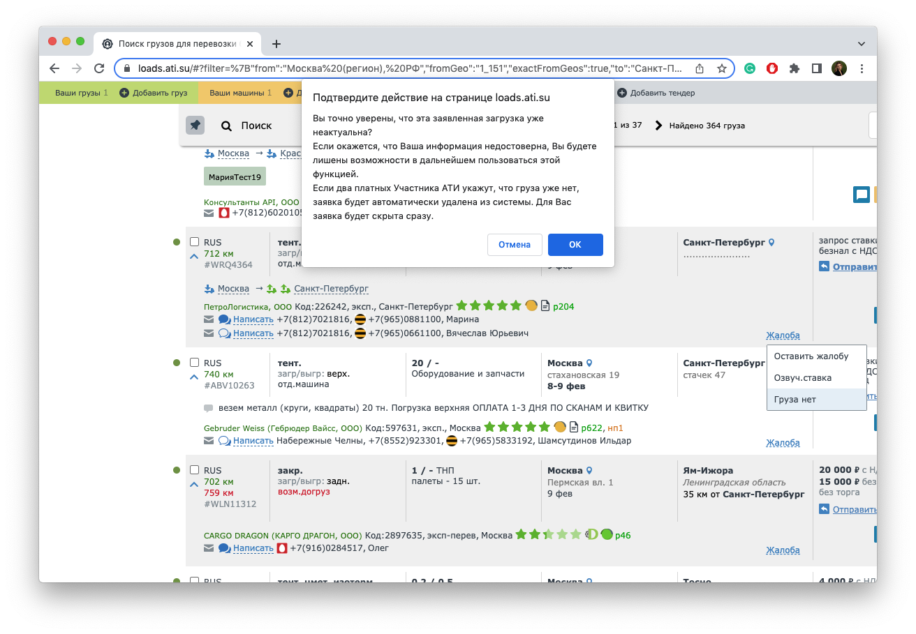Click the Москва route link under #WRQ4364
The height and width of the screenshot is (634, 916).
233,289
